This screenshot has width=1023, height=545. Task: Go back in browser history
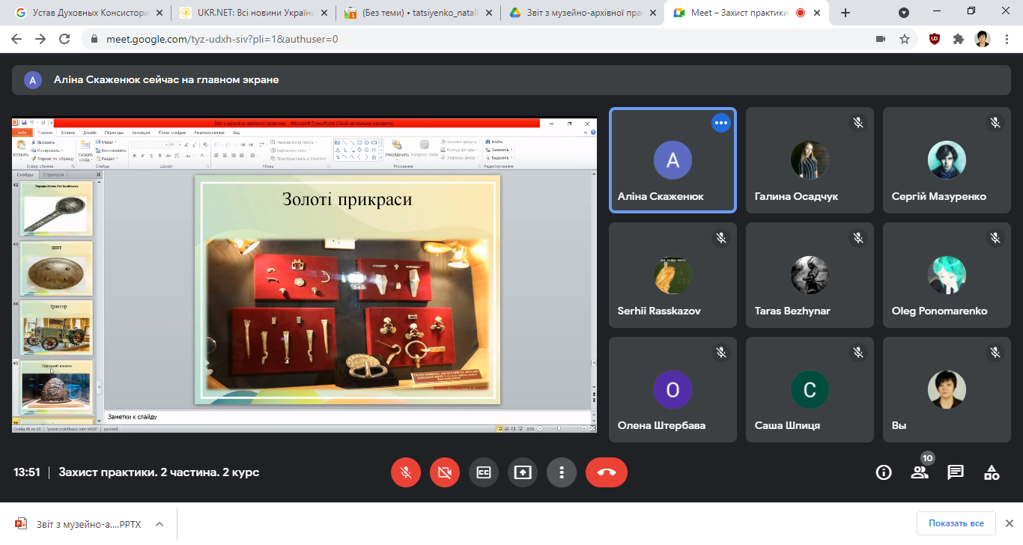[x=18, y=39]
